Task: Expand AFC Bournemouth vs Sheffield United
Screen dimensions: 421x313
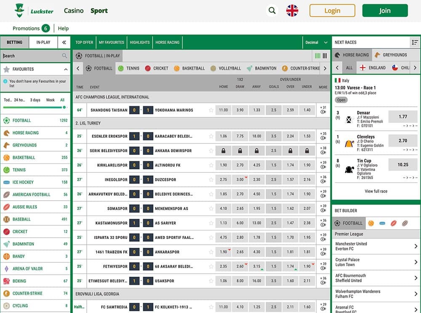Action: point(376,278)
